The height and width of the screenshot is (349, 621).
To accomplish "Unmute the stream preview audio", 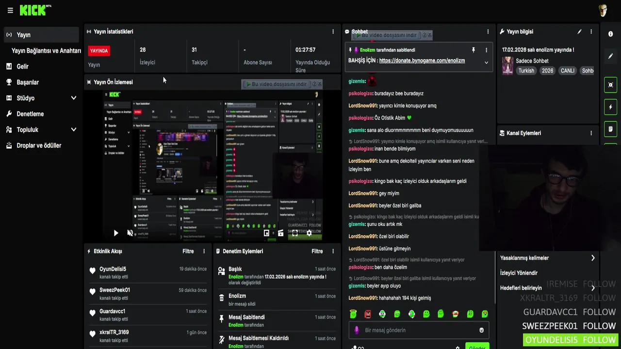I will coord(130,233).
